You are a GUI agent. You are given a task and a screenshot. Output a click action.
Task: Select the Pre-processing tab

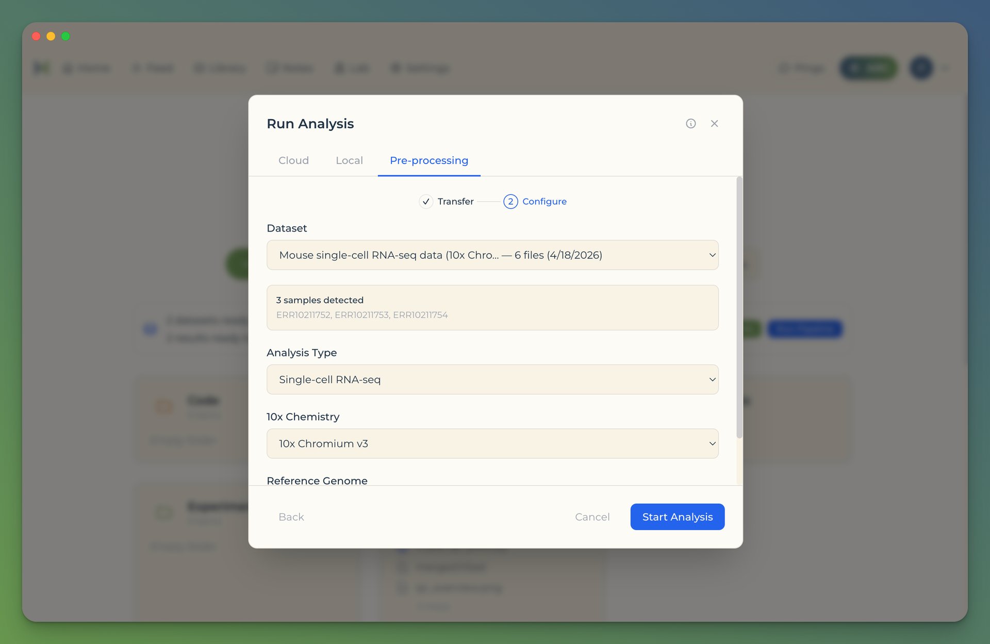click(428, 160)
